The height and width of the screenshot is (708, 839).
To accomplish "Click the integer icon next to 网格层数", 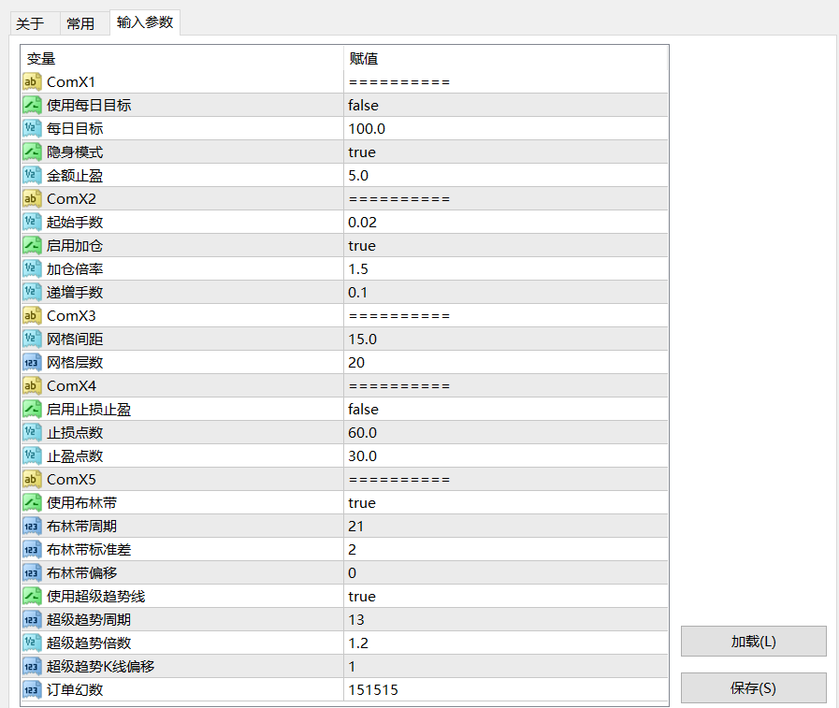I will [32, 363].
